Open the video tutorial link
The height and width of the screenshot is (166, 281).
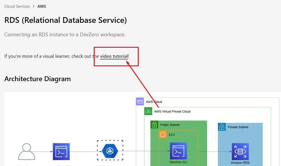pos(114,56)
